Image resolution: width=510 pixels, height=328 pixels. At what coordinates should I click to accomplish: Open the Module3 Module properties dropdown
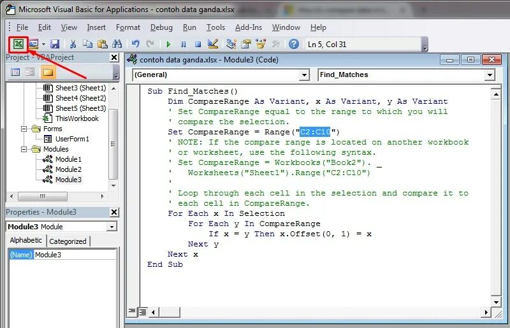pyautogui.click(x=112, y=227)
